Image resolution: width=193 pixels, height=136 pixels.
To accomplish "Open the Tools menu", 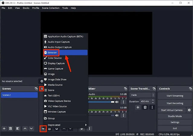I will (x=65, y=8).
